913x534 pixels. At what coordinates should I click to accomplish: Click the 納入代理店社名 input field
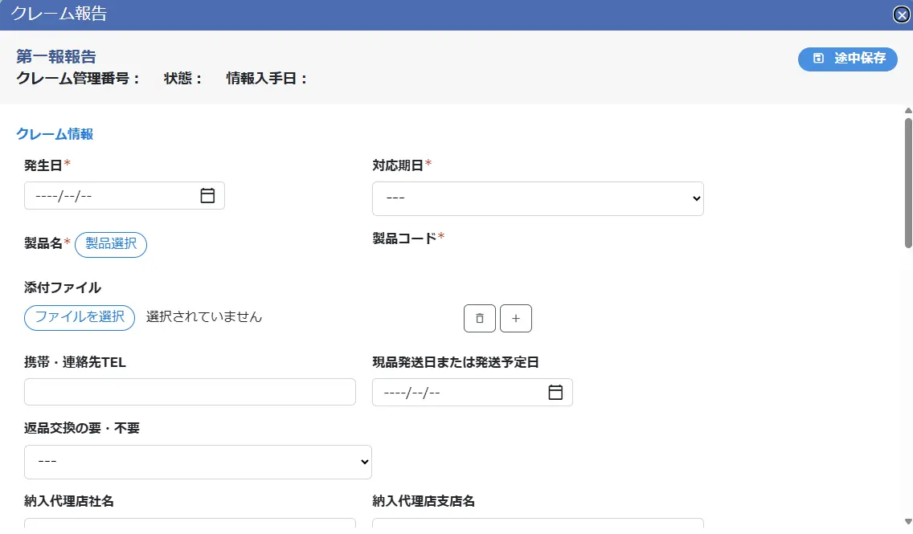[190, 525]
